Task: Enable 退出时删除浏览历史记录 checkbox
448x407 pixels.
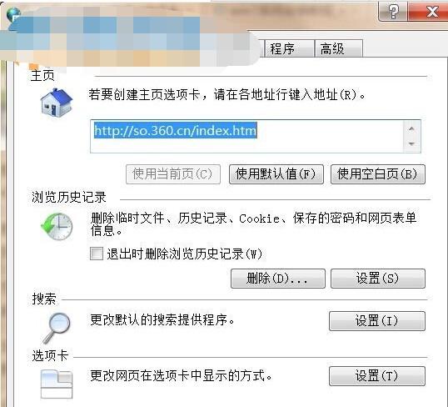Action: point(97,254)
